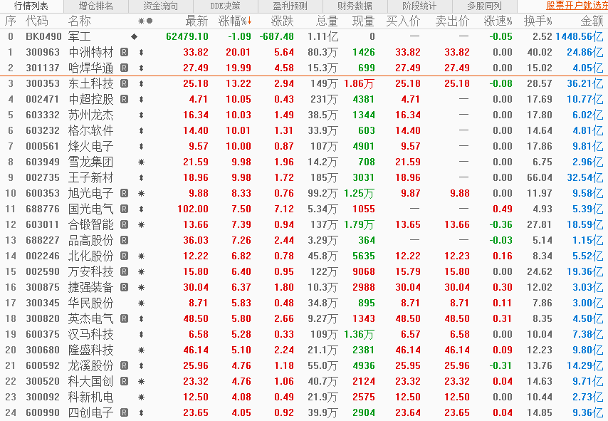Image resolution: width=608 pixels, height=421 pixels.
Task: Sort by the 金额 column header
Action: click(x=592, y=21)
